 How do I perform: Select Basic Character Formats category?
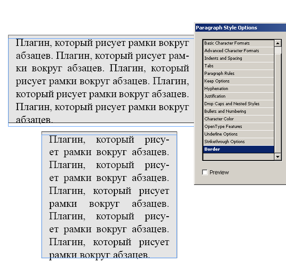coord(239,43)
